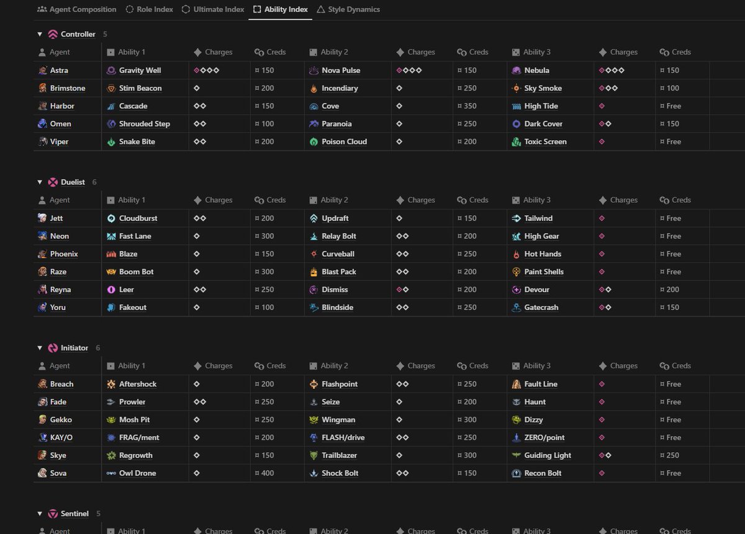This screenshot has width=745, height=534.
Task: Click the Curveball ability icon
Action: (314, 254)
